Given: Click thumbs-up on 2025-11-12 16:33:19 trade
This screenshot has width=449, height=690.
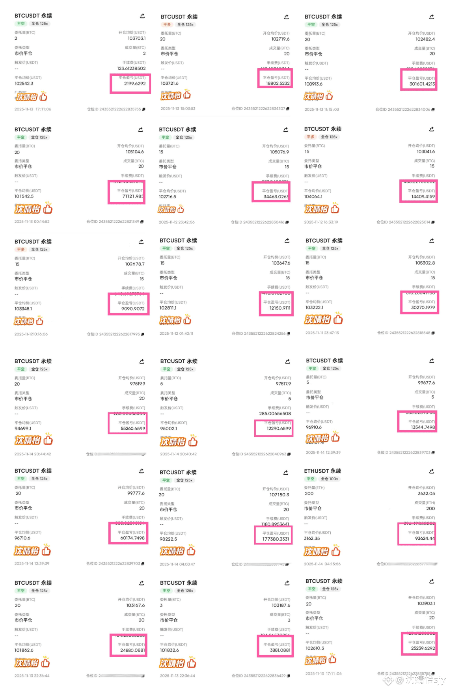Looking at the screenshot, I should tap(335, 208).
